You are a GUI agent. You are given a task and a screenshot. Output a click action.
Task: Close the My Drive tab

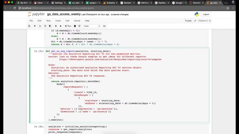pos(30,3)
